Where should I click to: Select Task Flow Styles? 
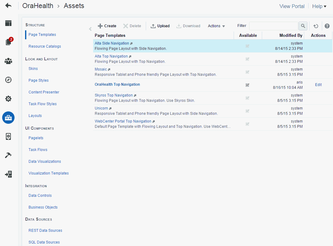42,104
